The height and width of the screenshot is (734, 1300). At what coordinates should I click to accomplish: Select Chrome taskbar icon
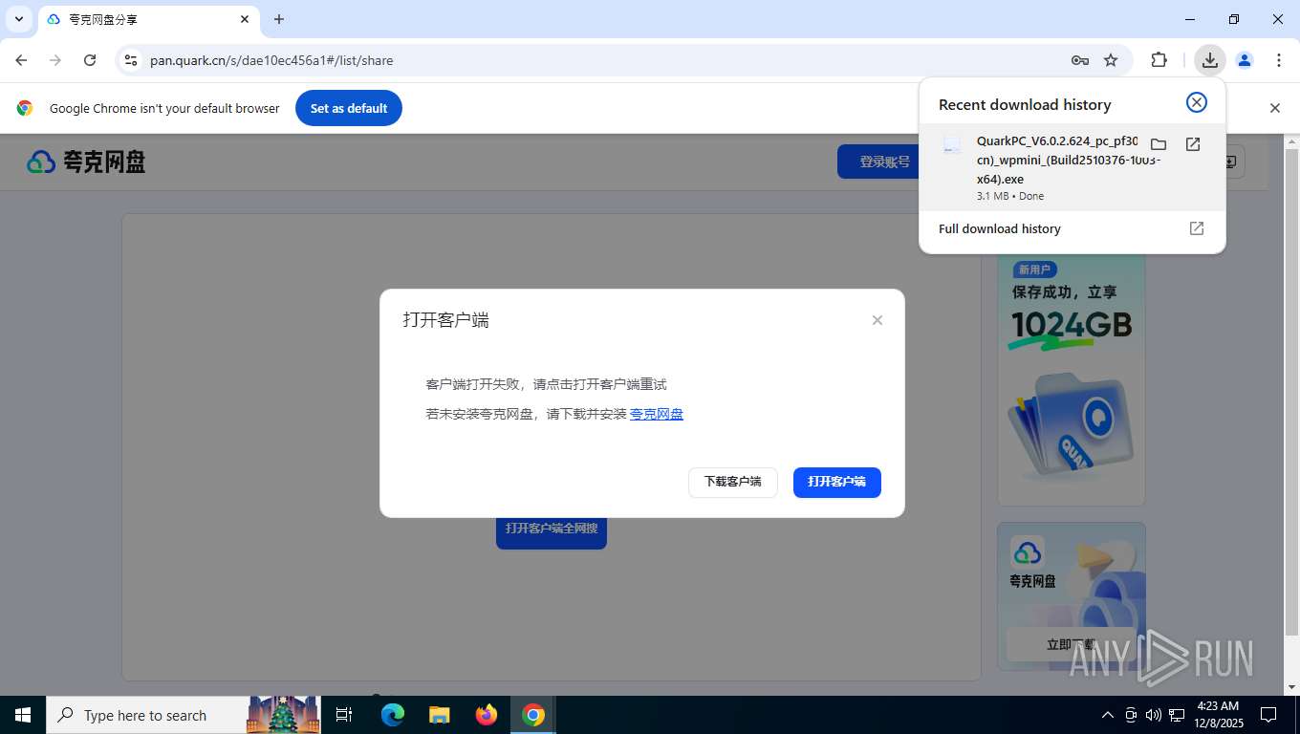tap(533, 715)
